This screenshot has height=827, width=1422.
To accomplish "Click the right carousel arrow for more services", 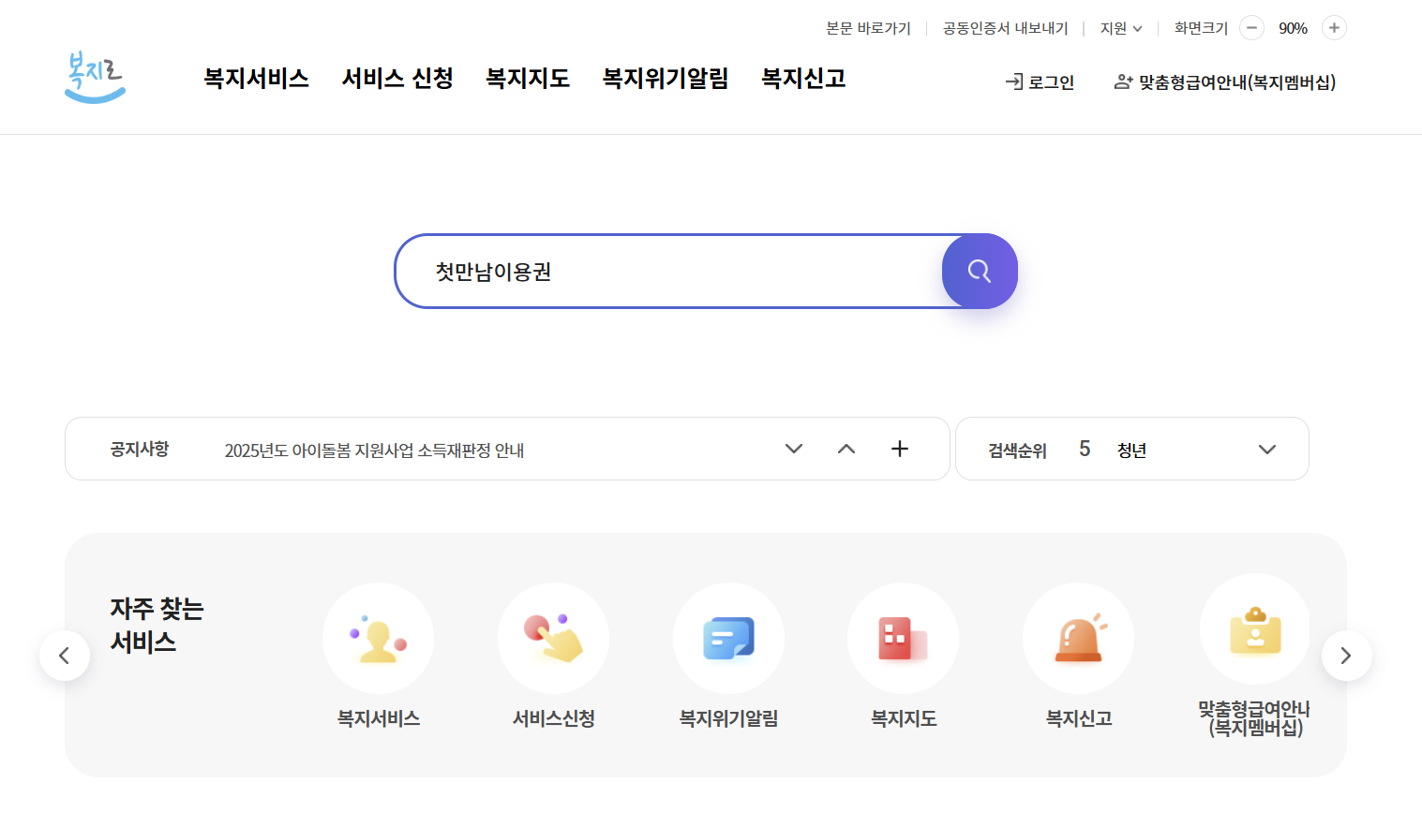I will coord(1346,656).
